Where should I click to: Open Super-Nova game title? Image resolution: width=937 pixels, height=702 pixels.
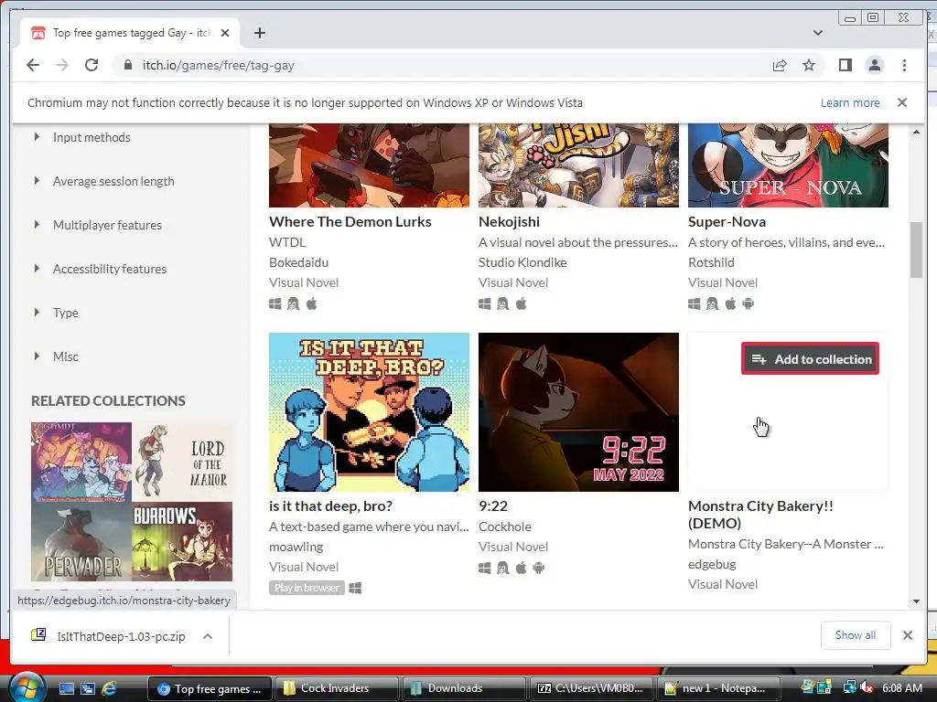(x=727, y=221)
